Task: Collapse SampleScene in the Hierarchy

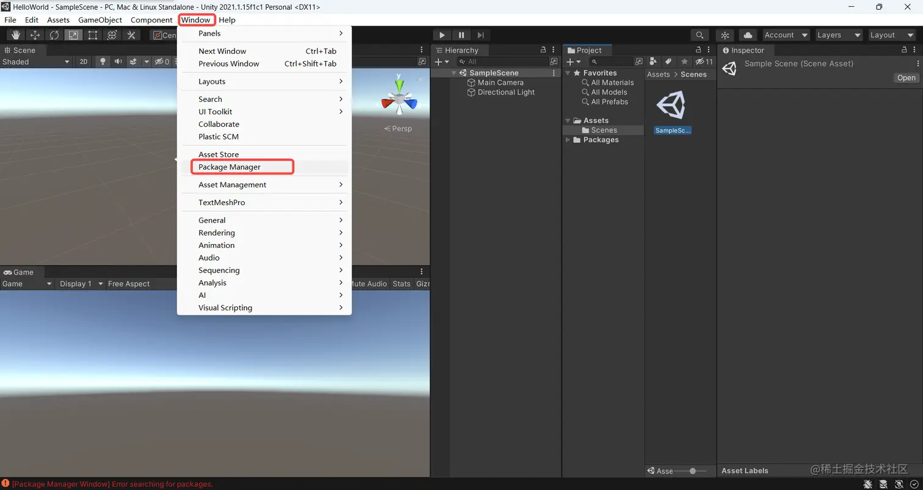Action: [454, 73]
